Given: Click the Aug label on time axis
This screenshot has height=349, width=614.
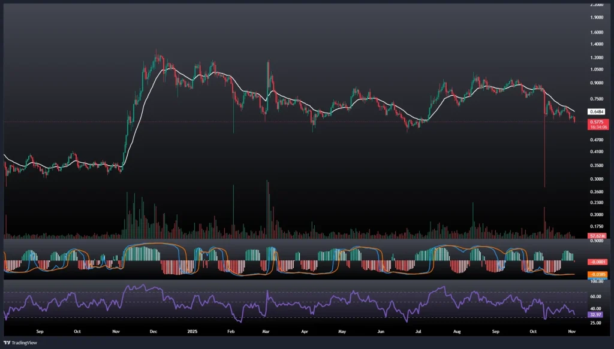Looking at the screenshot, I should (458, 330).
